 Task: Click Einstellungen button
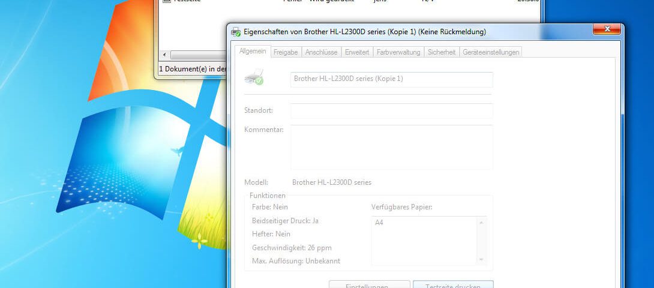[x=369, y=284]
